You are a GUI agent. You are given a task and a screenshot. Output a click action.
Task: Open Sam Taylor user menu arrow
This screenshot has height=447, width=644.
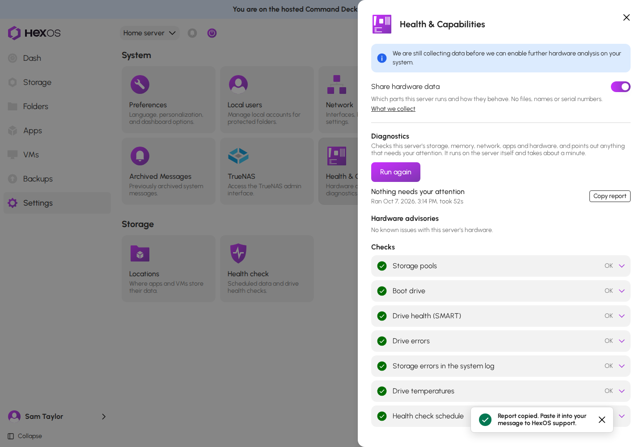[x=104, y=417]
